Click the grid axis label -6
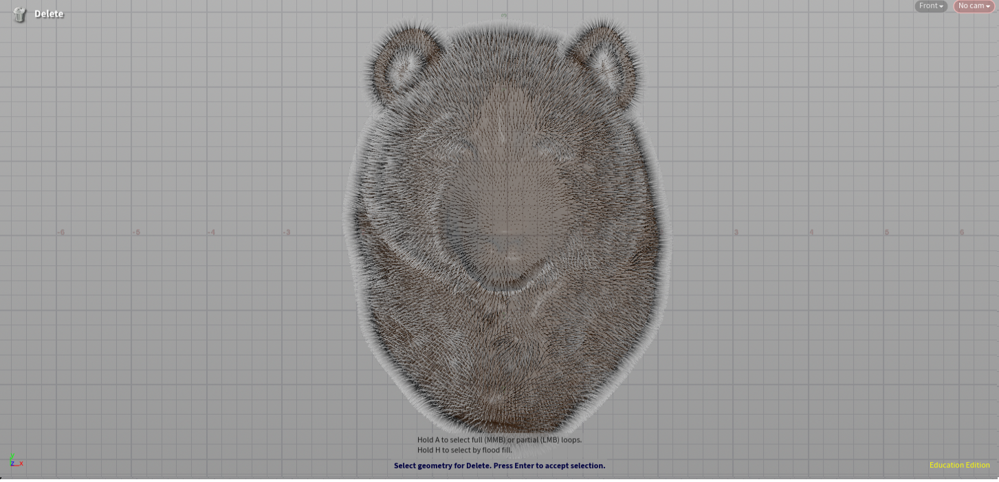This screenshot has height=482, width=999. pyautogui.click(x=61, y=233)
